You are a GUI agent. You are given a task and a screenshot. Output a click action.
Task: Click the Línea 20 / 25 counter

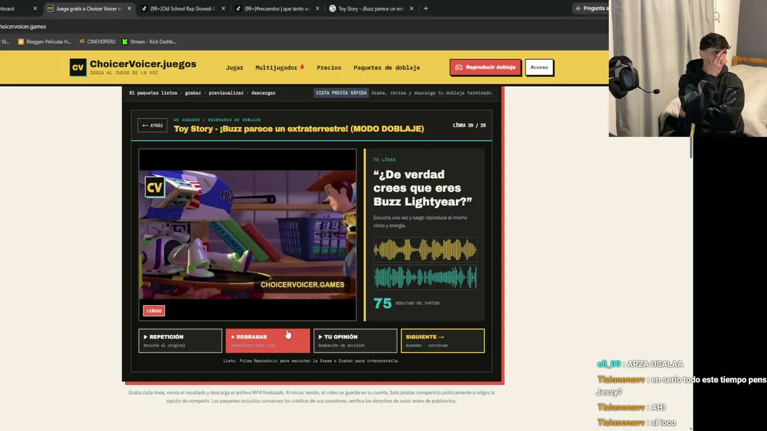tap(469, 126)
